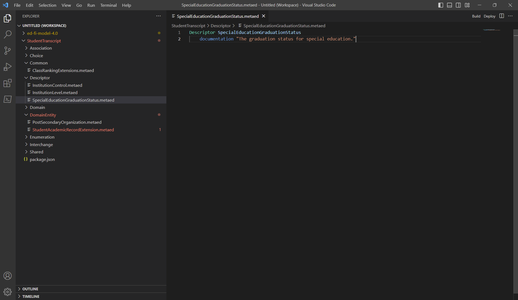Screen dimensions: 518x300
Task: Toggle primary side bar visibility
Action: pos(440,5)
